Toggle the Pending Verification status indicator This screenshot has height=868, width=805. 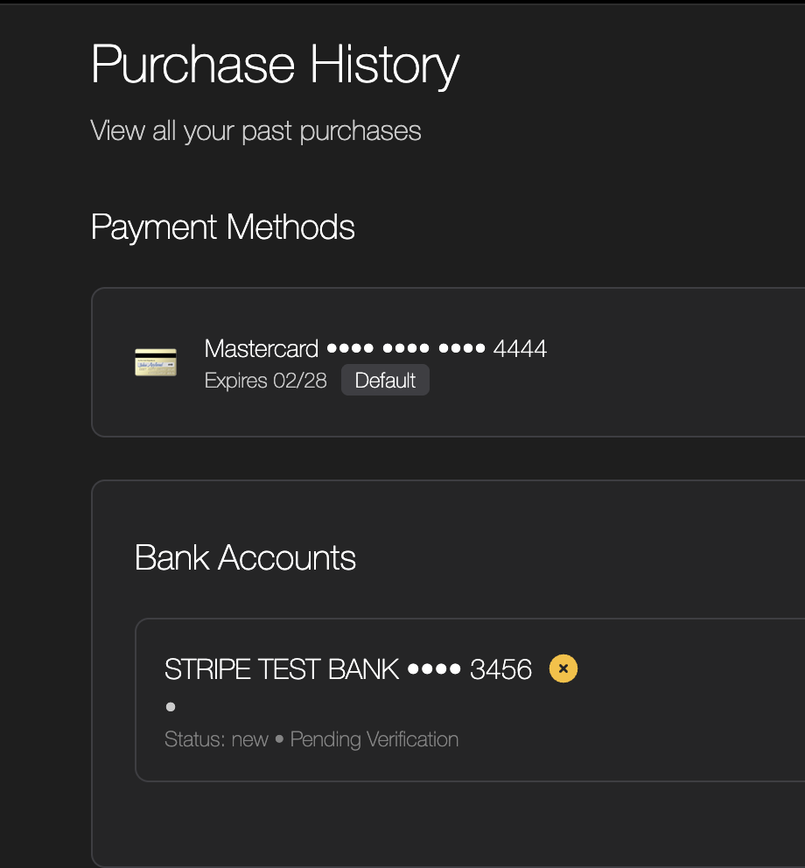click(374, 739)
